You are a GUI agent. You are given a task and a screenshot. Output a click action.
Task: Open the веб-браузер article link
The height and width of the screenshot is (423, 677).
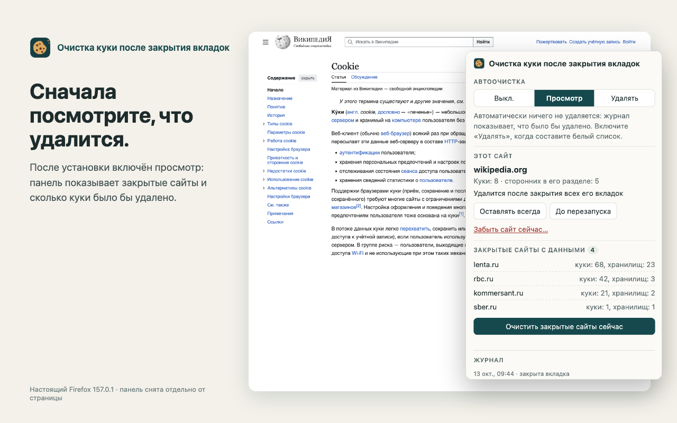point(396,134)
